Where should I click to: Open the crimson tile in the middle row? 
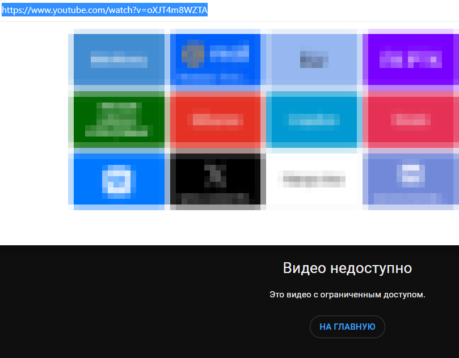tap(410, 120)
